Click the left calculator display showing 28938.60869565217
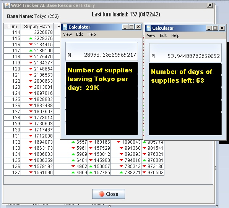229x208 pixels. [x=102, y=51]
